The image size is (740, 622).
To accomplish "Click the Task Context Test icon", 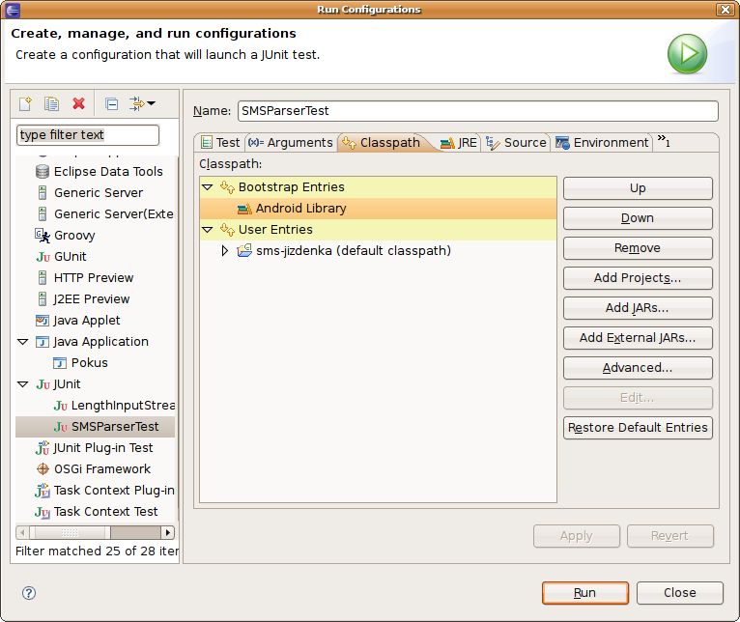I will 43,512.
